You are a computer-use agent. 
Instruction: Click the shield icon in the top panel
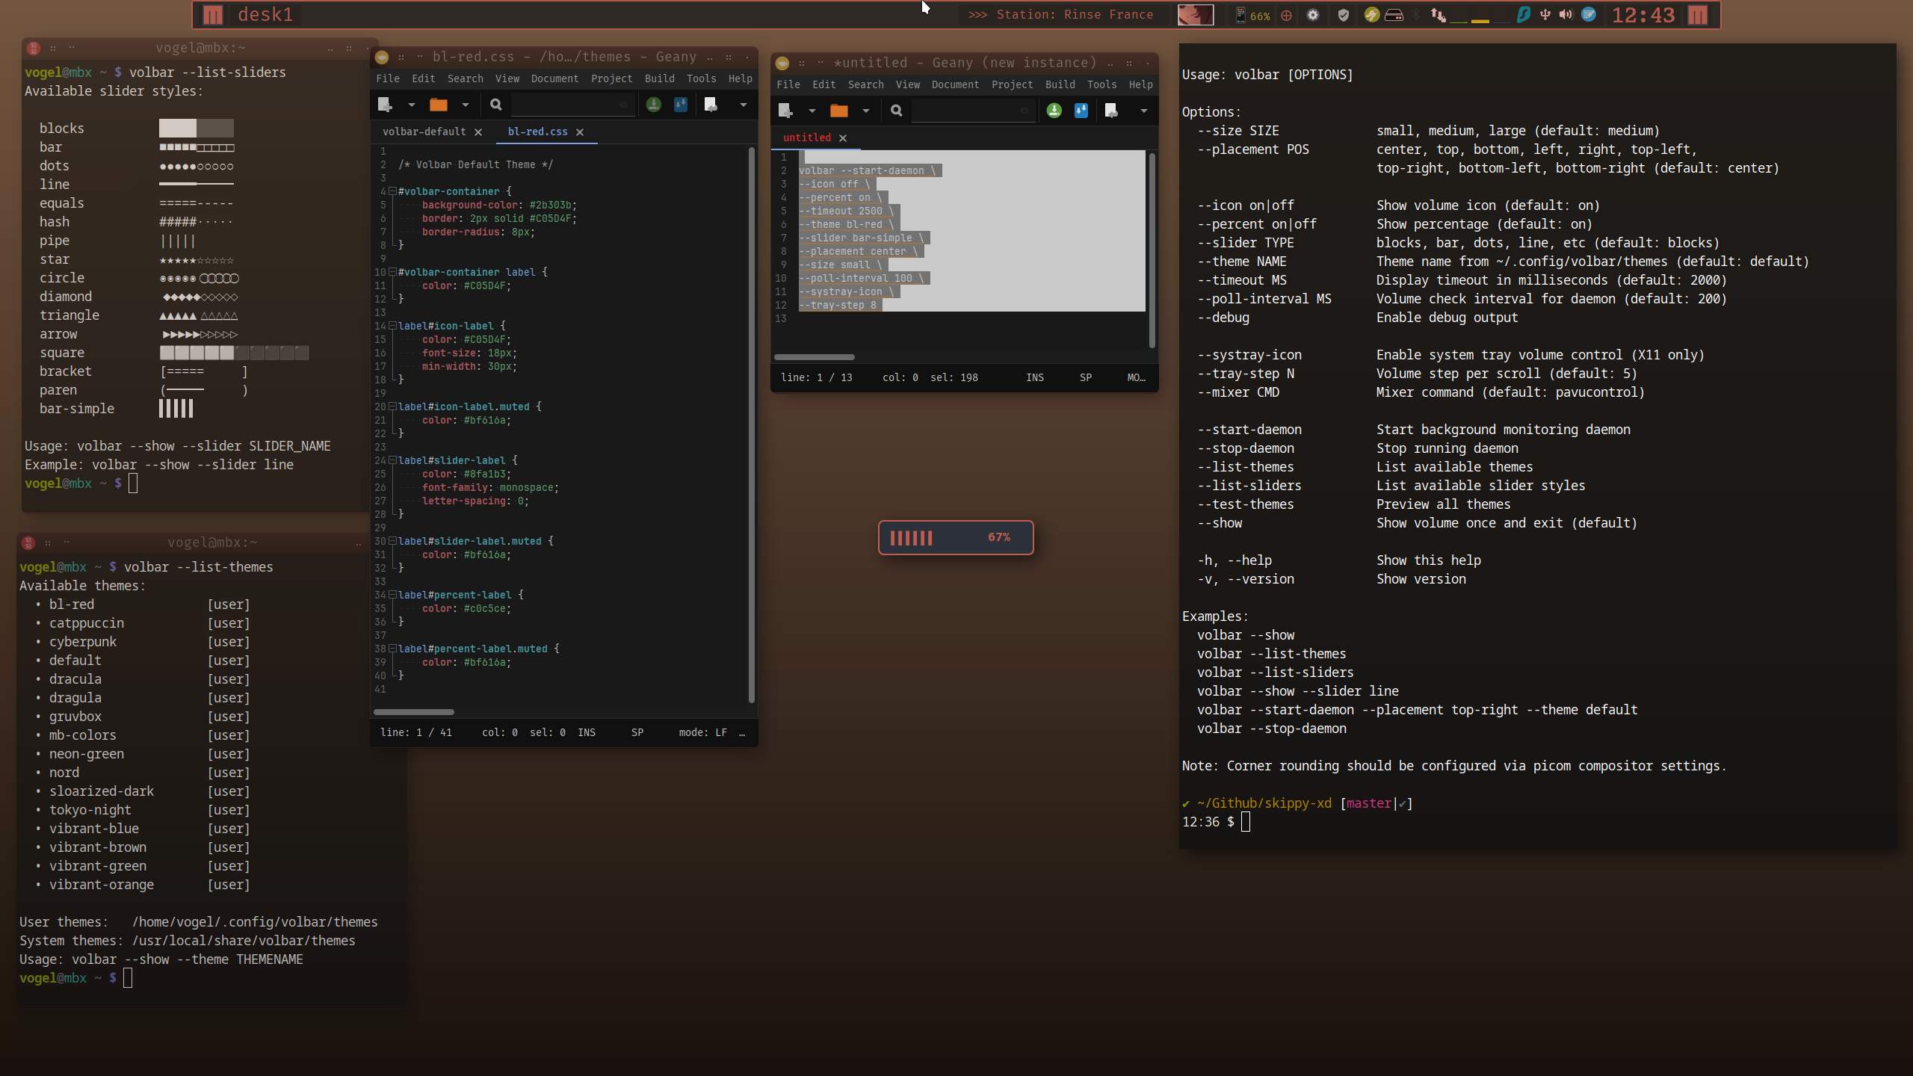(x=1343, y=15)
